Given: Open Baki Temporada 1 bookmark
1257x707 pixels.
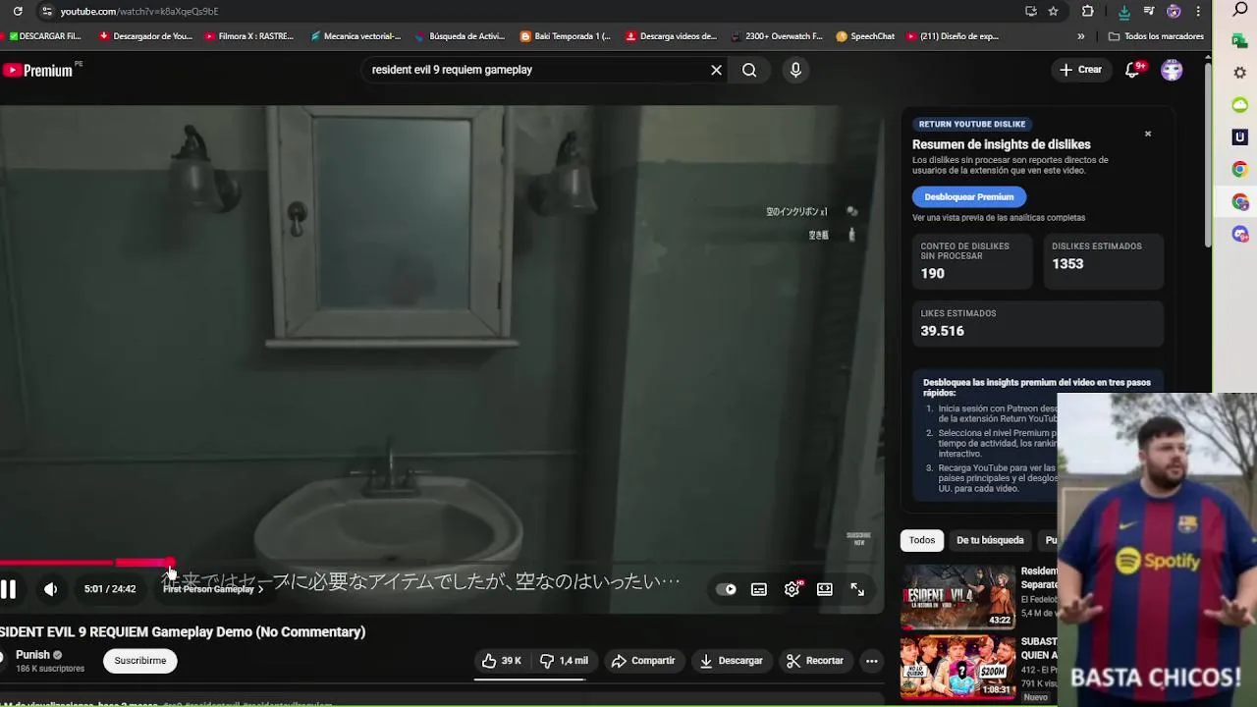Looking at the screenshot, I should pos(565,36).
